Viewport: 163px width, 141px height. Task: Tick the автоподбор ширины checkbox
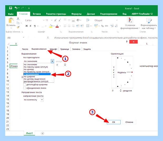click(x=24, y=84)
